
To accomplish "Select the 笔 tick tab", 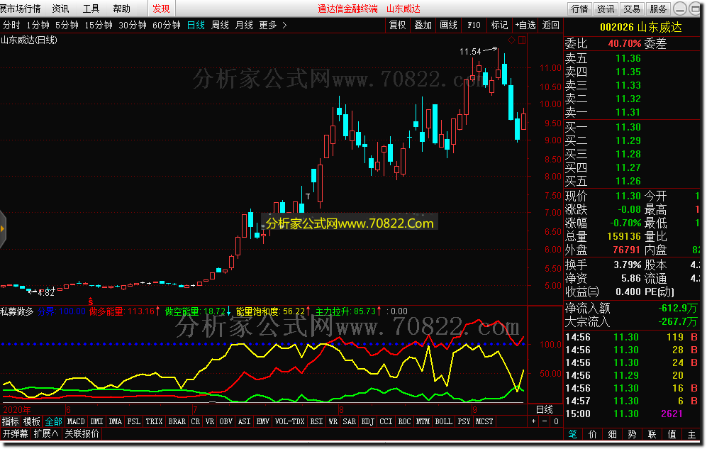I will tap(573, 434).
